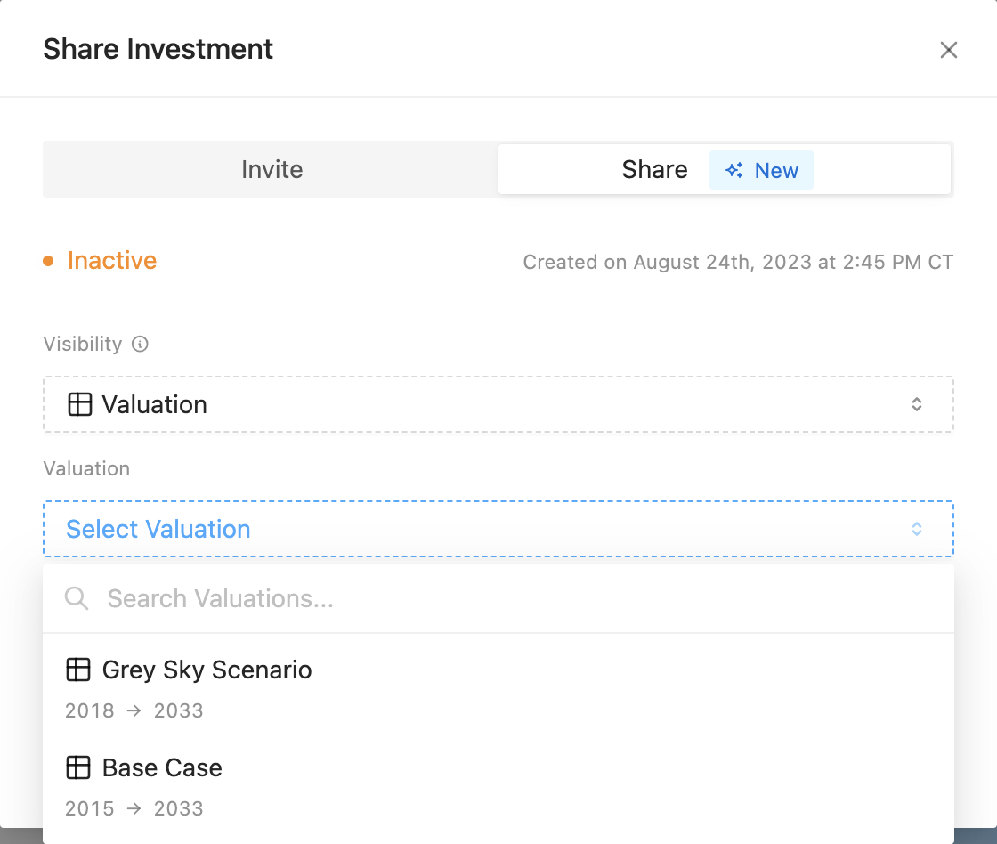The height and width of the screenshot is (844, 997).
Task: Click the sparkle icon in the New badge
Action: [x=734, y=171]
